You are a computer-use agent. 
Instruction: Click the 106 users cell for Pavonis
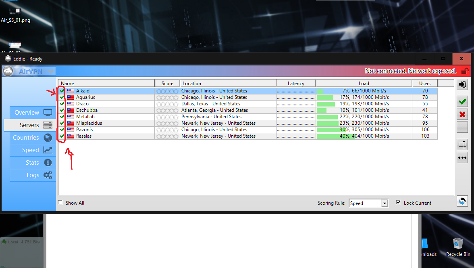click(425, 130)
